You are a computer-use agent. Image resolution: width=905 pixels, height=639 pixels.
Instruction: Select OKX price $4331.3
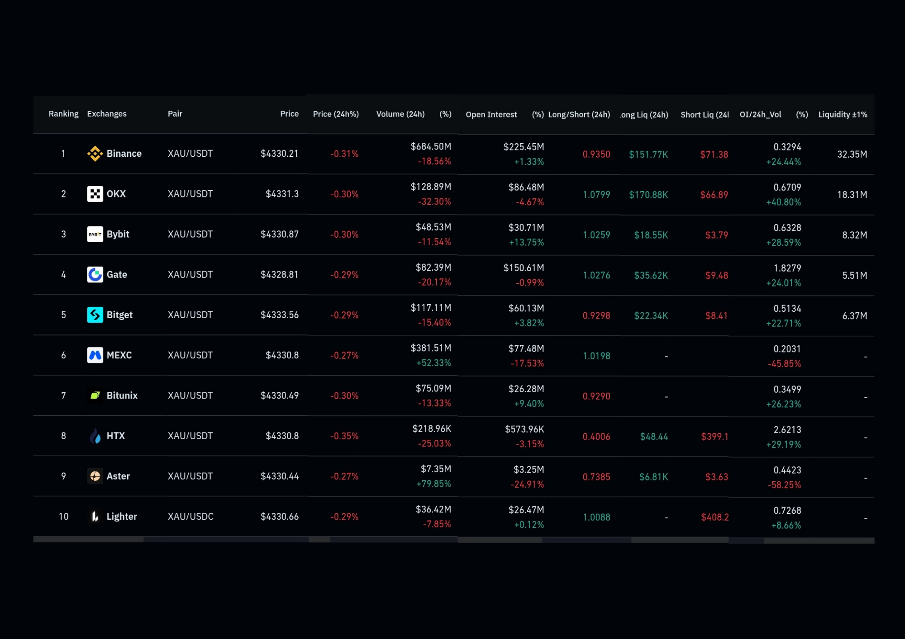pos(282,194)
